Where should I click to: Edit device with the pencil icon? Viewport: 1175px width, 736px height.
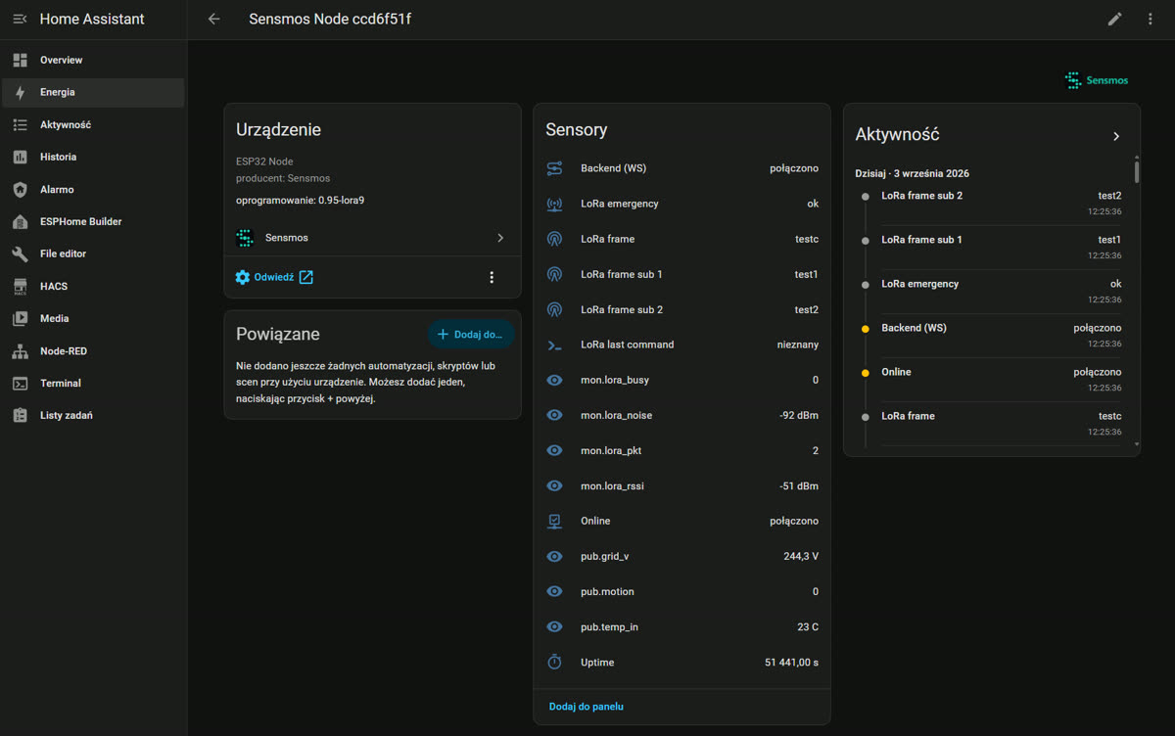pyautogui.click(x=1114, y=19)
